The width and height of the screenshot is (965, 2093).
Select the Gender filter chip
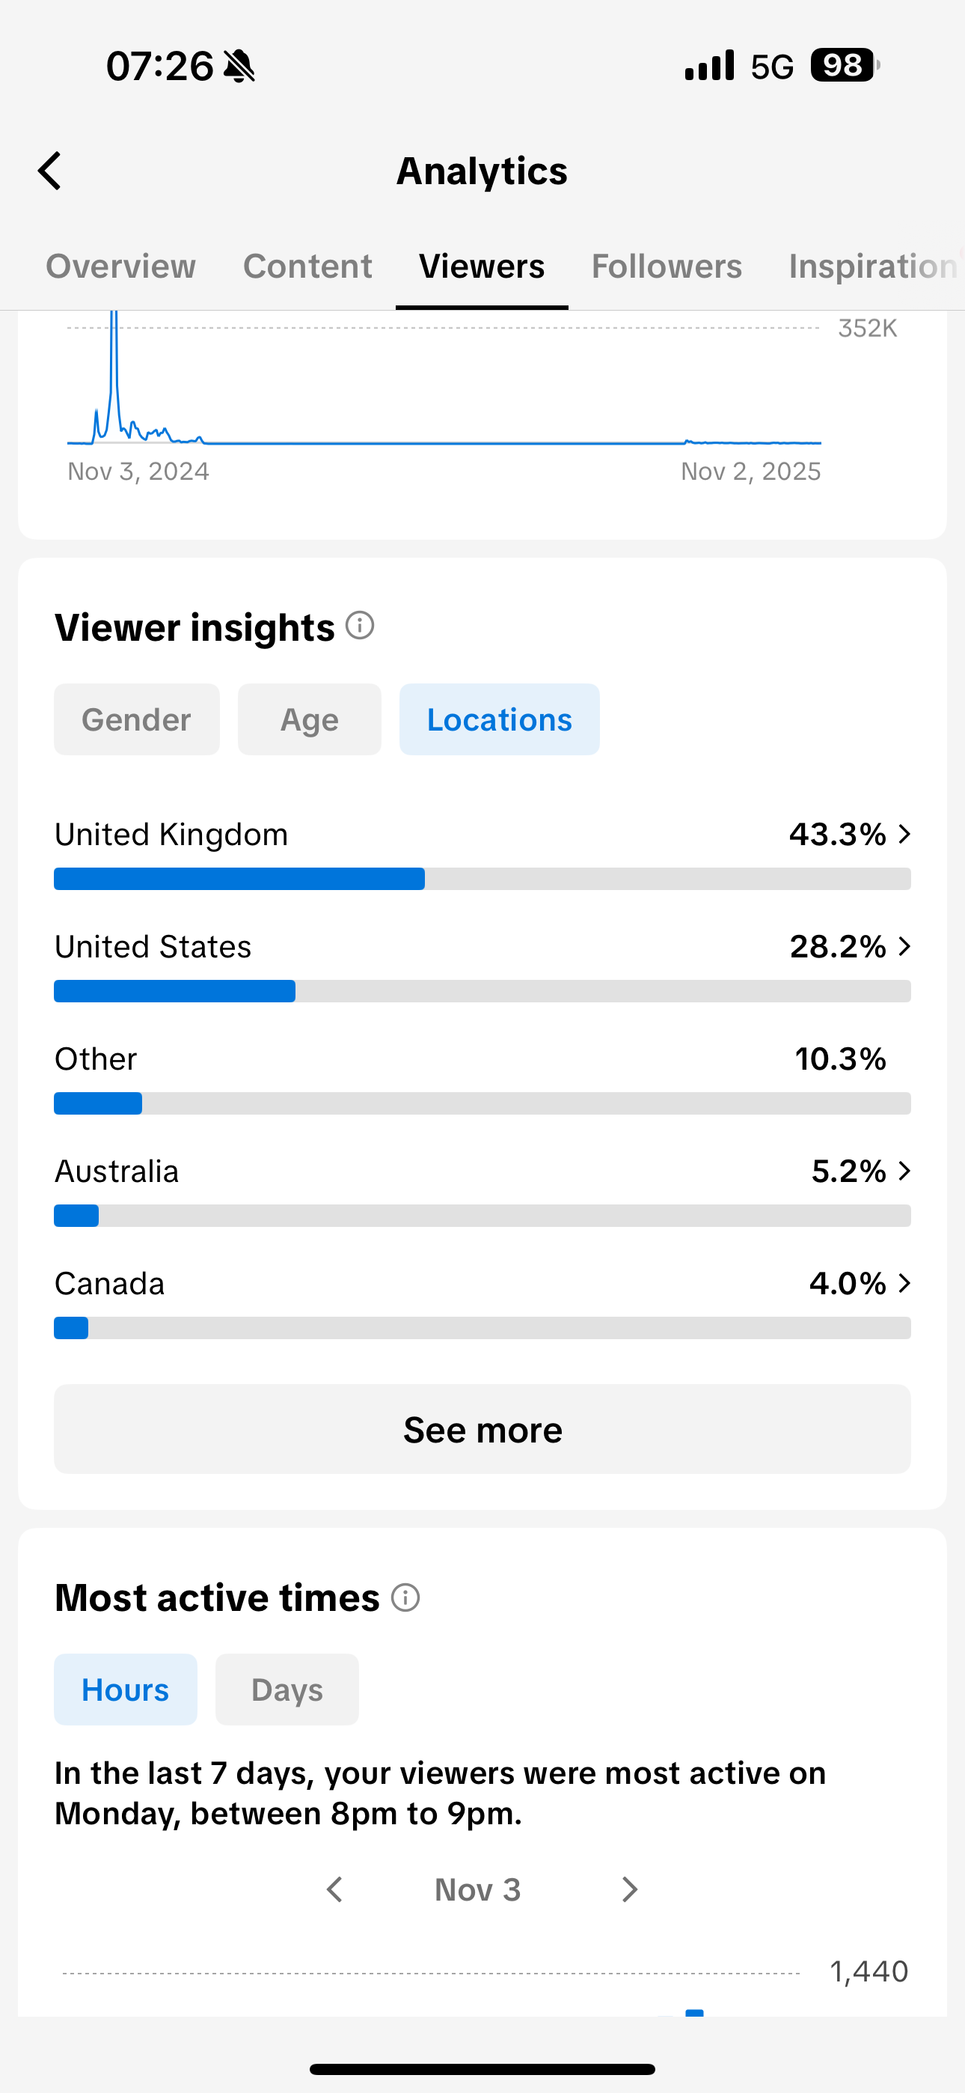[x=136, y=719]
